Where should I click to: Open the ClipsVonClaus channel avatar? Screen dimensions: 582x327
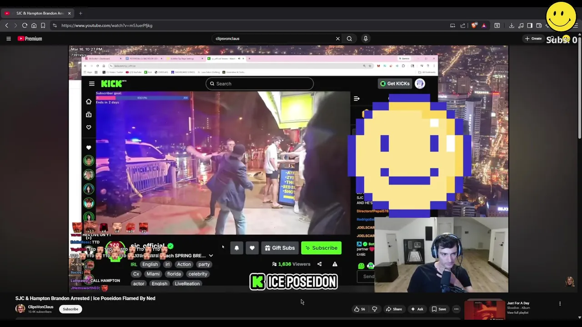[20, 309]
